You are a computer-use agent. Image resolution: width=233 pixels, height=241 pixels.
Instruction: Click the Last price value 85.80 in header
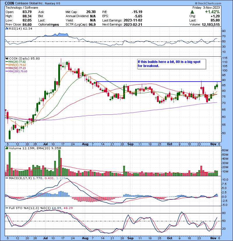click(215, 20)
